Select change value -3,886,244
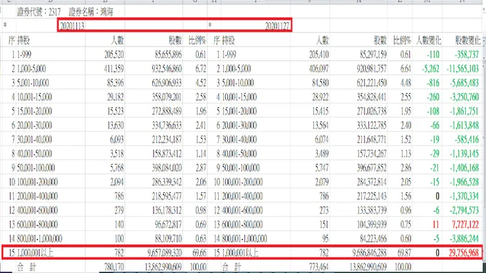Screen dimensions: 486x273 coord(464,239)
